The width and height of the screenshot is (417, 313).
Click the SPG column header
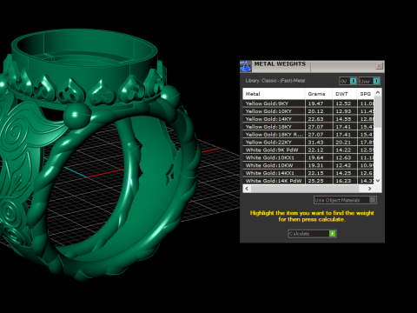pyautogui.click(x=366, y=94)
